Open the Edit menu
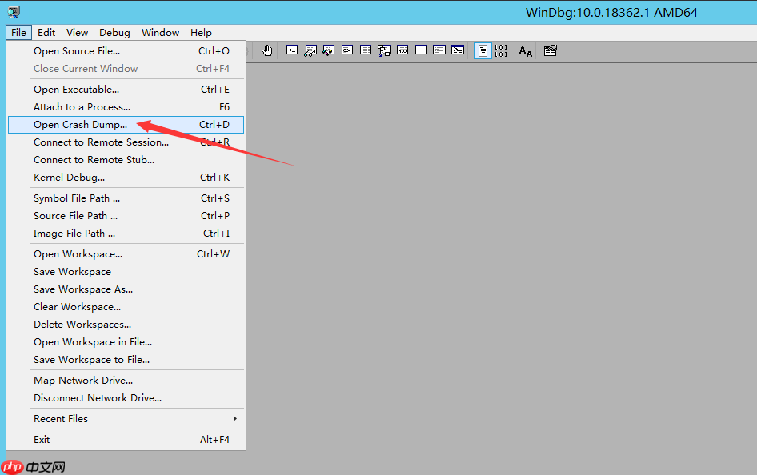 click(x=46, y=32)
